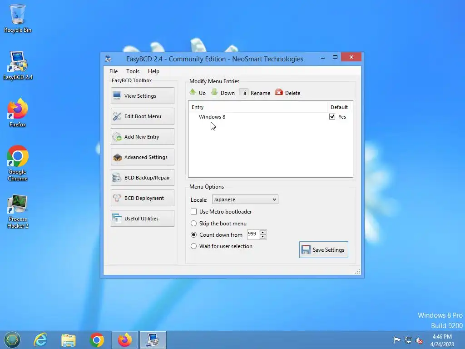The image size is (465, 349).
Task: Click EasyBCD taskbar button
Action: pyautogui.click(x=153, y=340)
